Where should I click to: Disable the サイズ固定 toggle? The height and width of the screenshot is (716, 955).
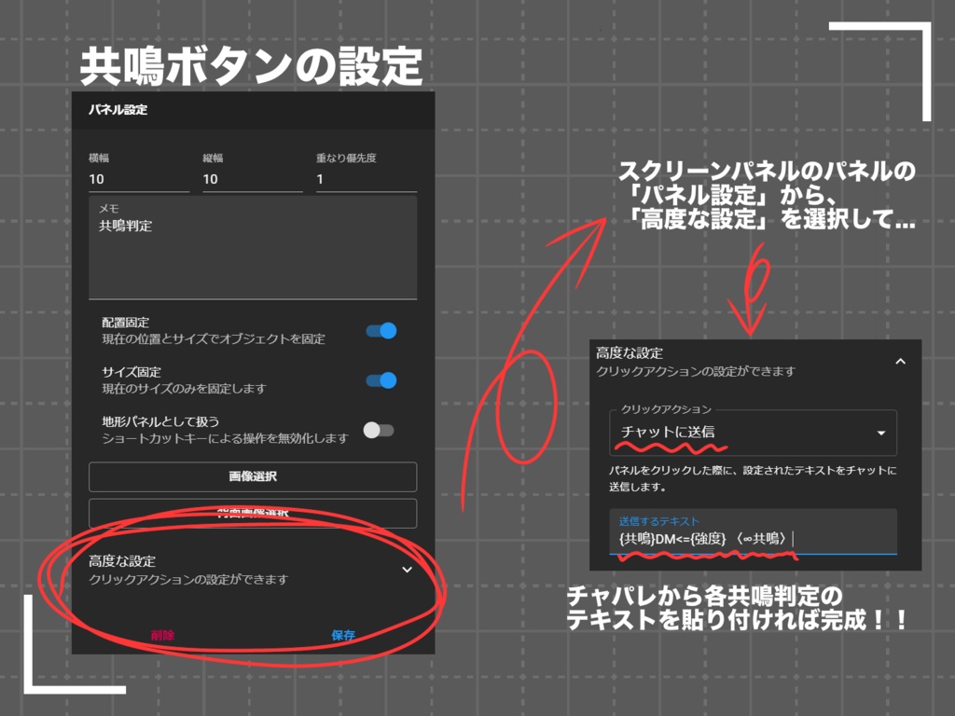tap(380, 380)
